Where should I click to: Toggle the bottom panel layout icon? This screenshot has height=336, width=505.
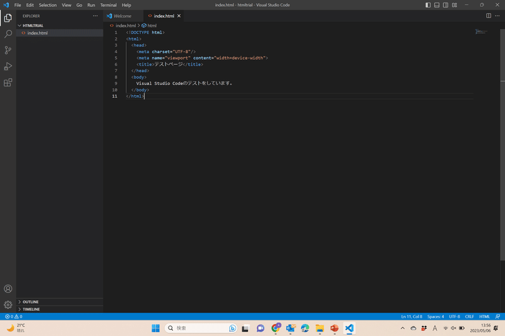click(x=437, y=5)
